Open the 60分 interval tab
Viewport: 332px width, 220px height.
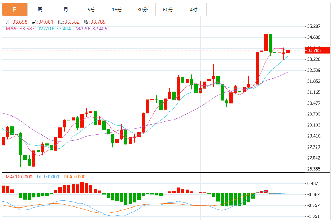(x=168, y=10)
